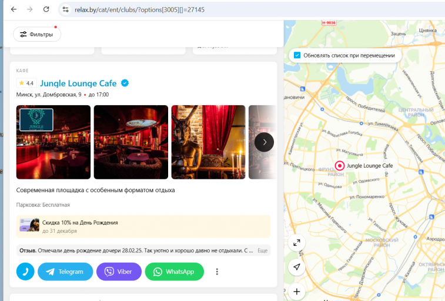The image size is (445, 301).
Task: Call the cafe via phone button
Action: point(25,272)
